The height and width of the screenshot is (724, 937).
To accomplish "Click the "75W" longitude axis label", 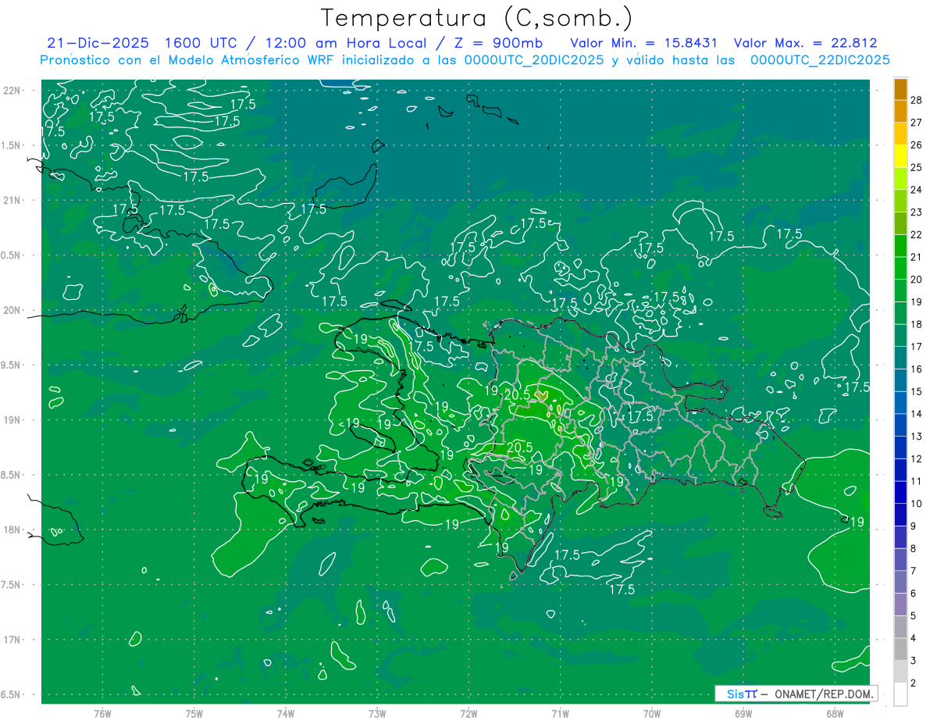I will click(x=194, y=714).
